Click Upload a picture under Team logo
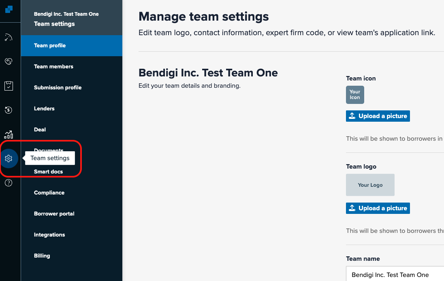This screenshot has width=444, height=281. point(378,208)
